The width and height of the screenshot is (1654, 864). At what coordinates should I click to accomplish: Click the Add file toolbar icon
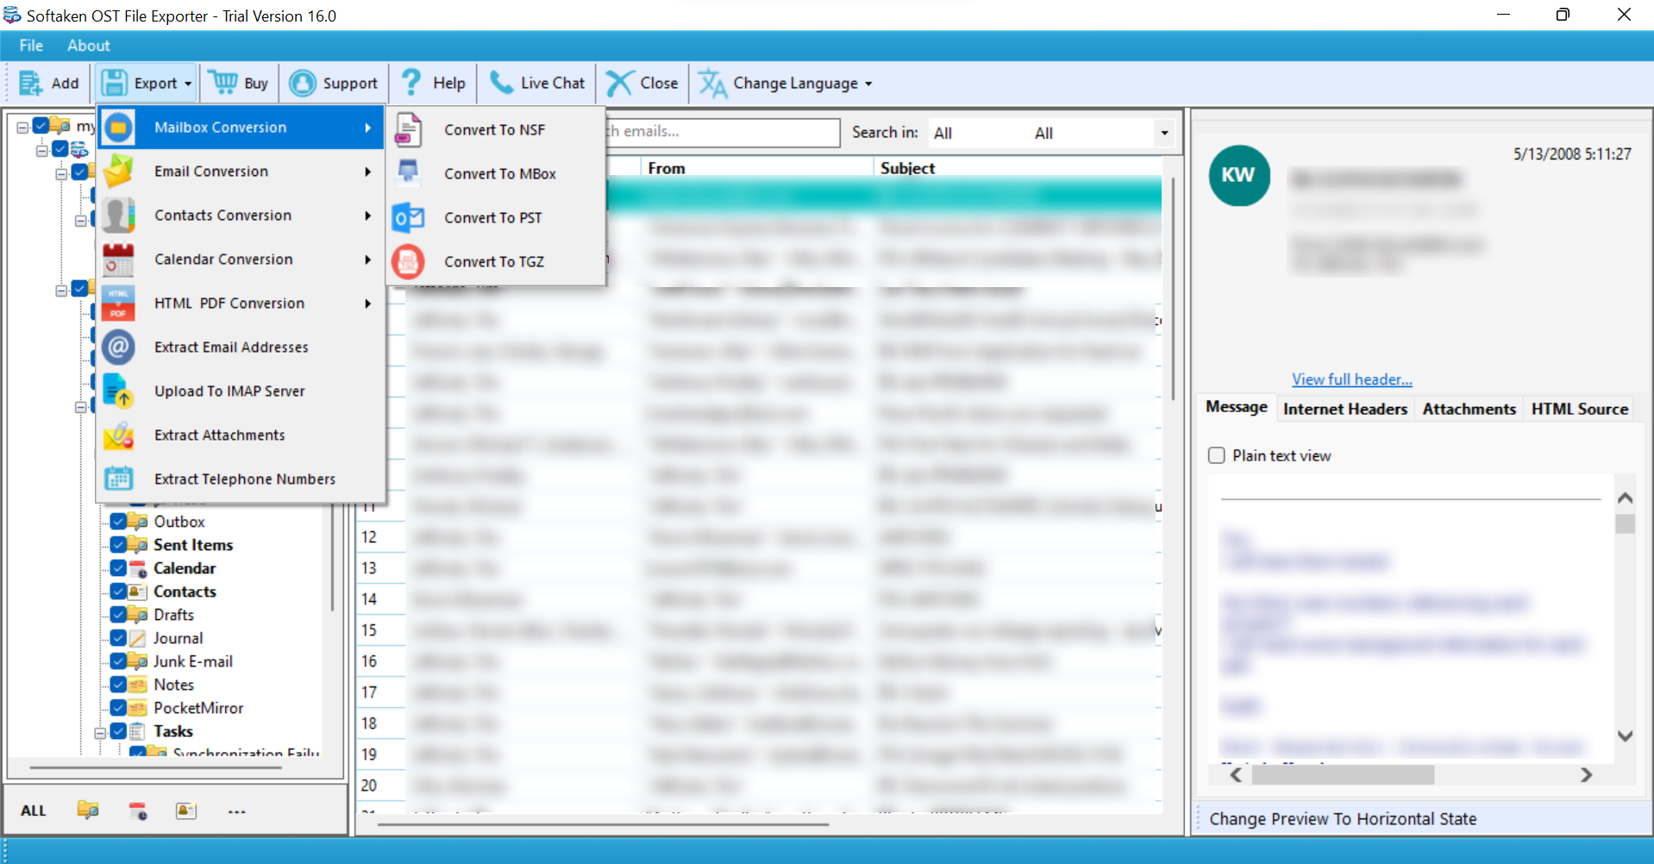click(x=31, y=83)
